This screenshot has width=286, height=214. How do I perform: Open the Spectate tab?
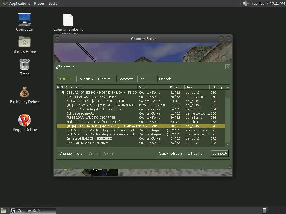(127, 79)
